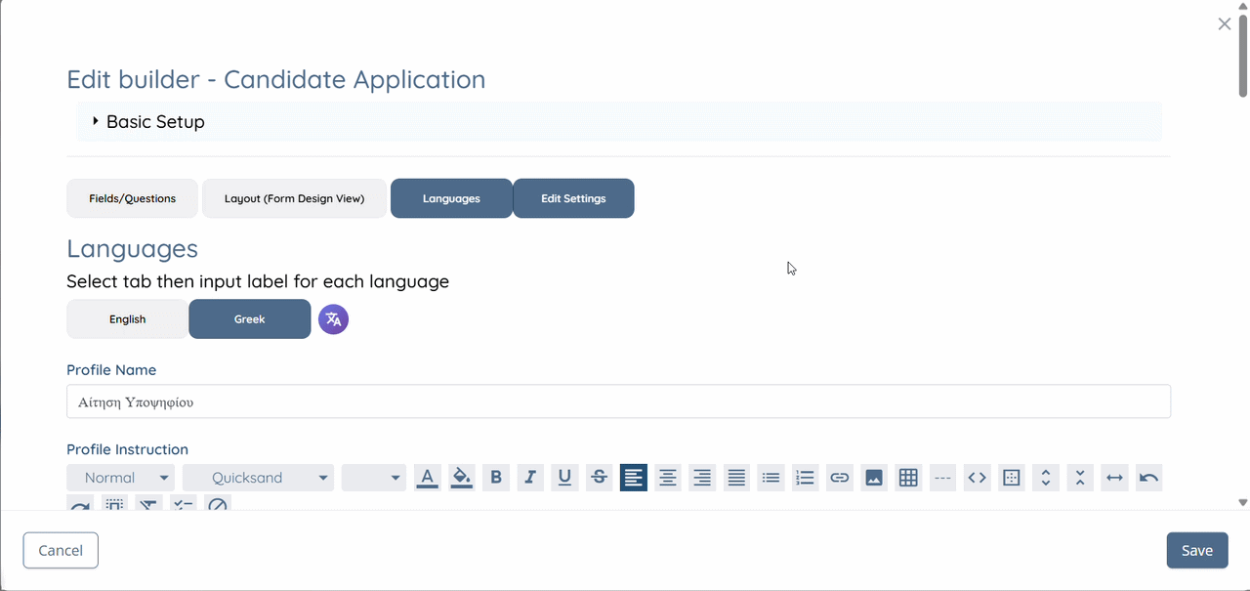Click the collapse vertically arrows icon

(1080, 478)
